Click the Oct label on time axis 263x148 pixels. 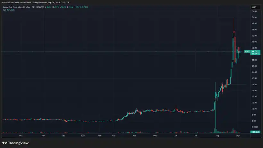[21, 136]
